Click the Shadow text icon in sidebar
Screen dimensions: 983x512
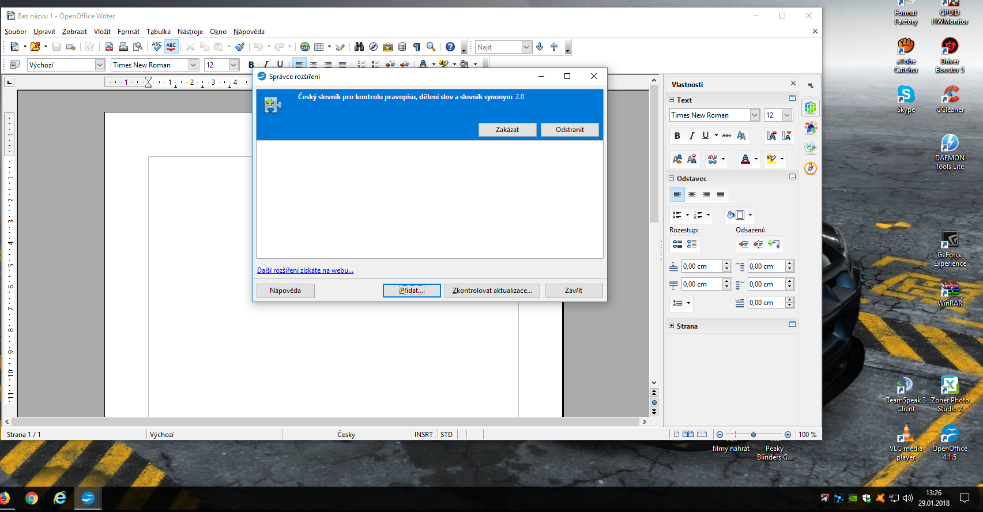click(741, 136)
